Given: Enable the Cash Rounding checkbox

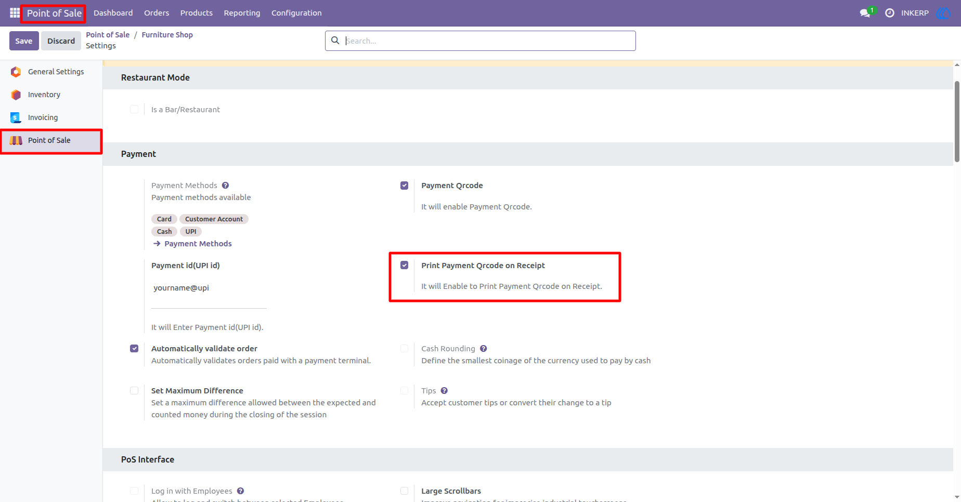Looking at the screenshot, I should (x=404, y=348).
